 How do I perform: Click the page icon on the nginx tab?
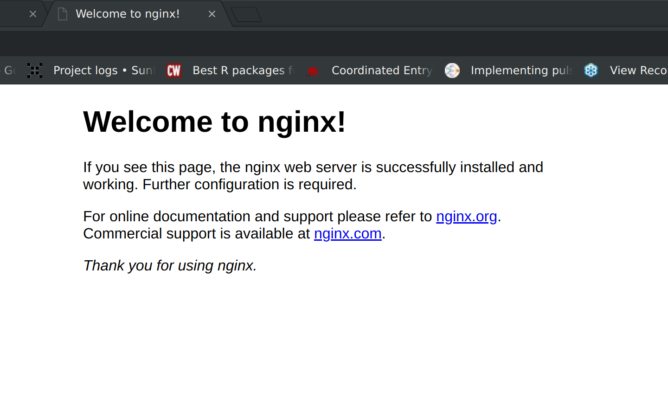63,14
